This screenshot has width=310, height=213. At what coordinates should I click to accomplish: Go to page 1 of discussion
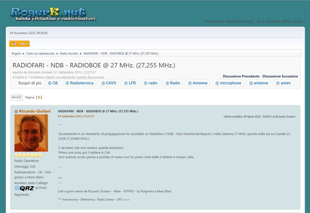39,97
